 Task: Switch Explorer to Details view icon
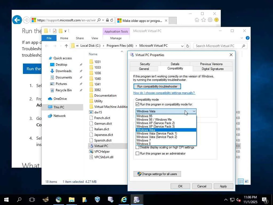click(241, 182)
